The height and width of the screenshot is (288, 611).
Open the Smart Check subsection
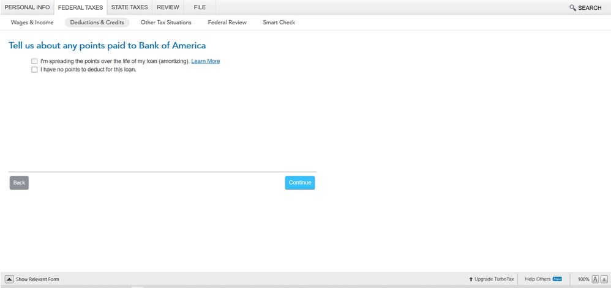point(279,23)
